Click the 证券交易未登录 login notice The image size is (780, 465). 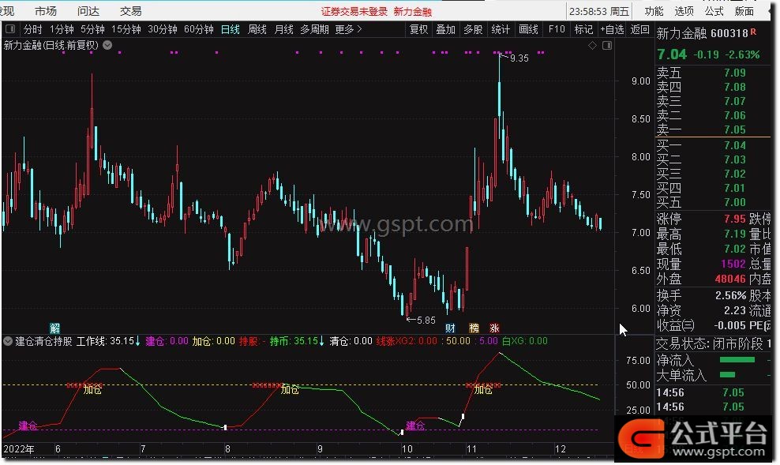(354, 11)
